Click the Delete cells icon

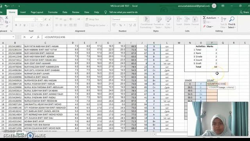click(187, 20)
